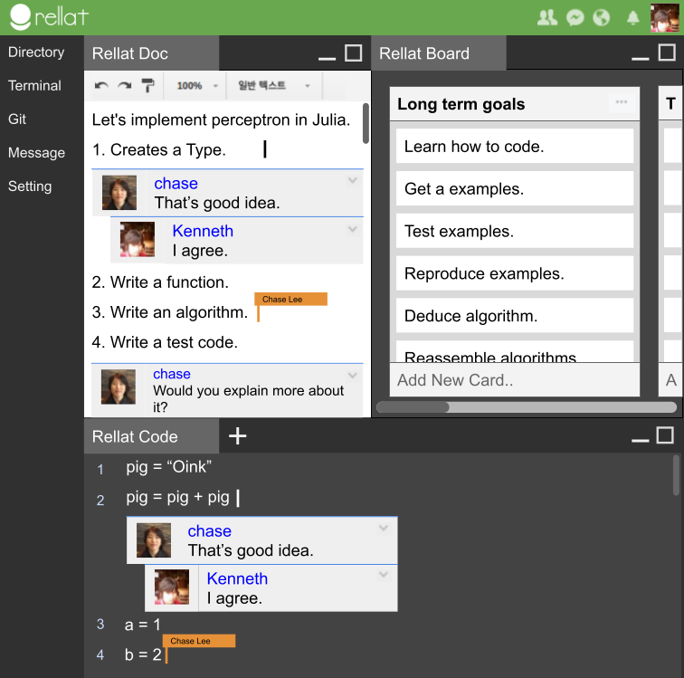684x678 pixels.
Task: Open Terminal in the sidebar
Action: click(34, 86)
